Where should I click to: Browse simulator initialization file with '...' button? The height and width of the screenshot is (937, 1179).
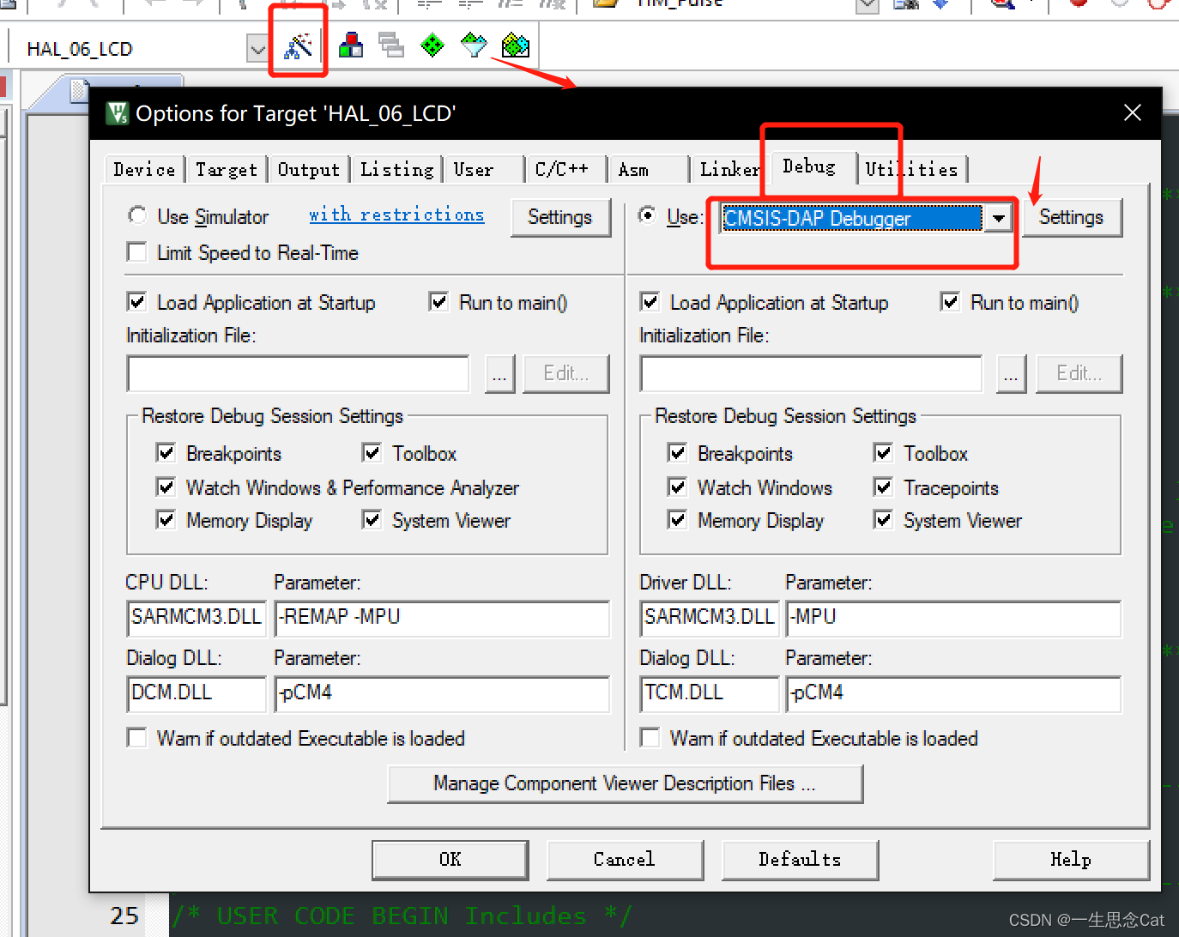click(499, 374)
